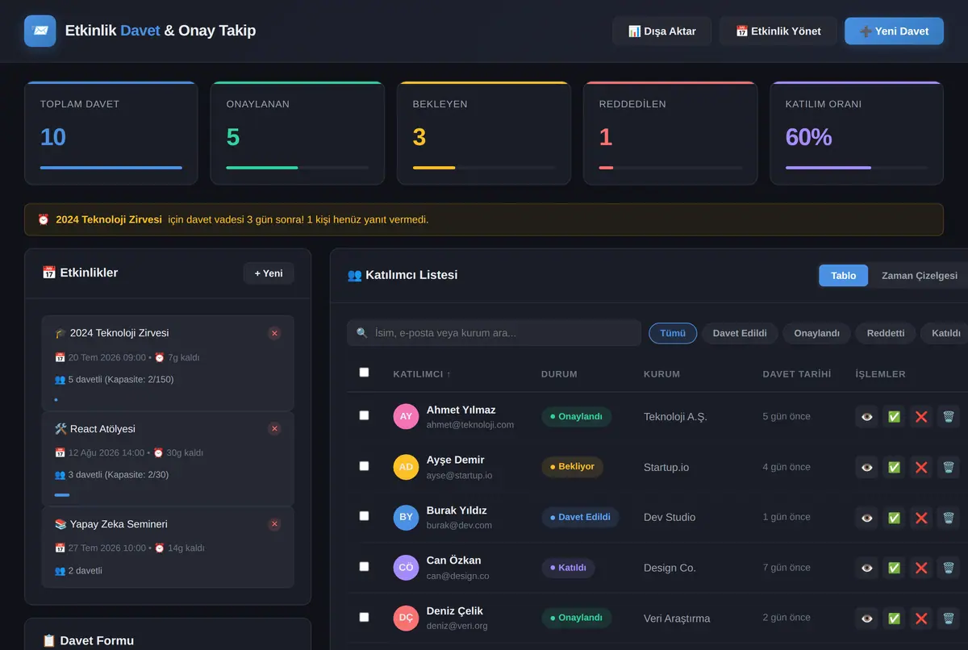View details for Can Özkan (eye icon)
Image resolution: width=968 pixels, height=650 pixels.
(867, 568)
